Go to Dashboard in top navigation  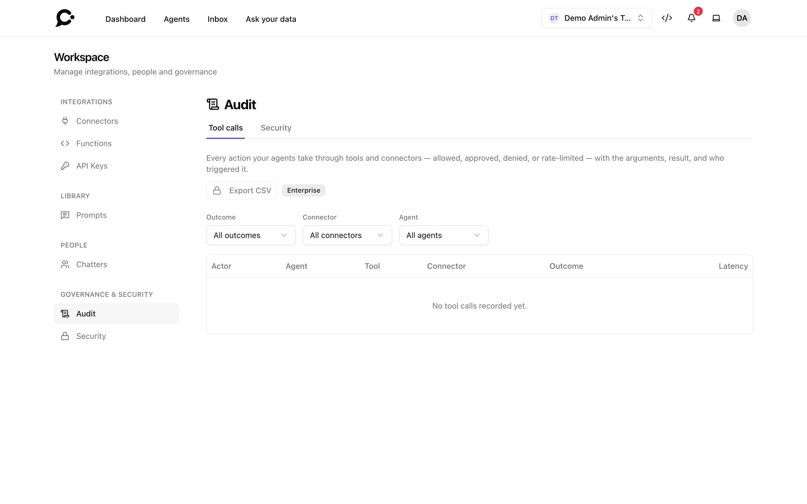pos(125,19)
